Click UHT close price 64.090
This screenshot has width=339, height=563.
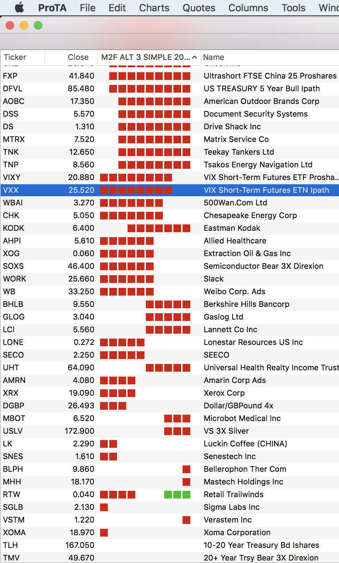(x=81, y=367)
